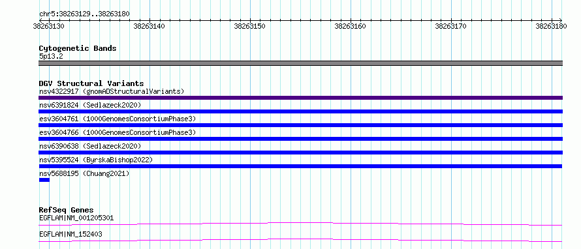This screenshot has width=581, height=249.
Task: Select the blue nsv6390638 variant bar
Action: [x=300, y=153]
